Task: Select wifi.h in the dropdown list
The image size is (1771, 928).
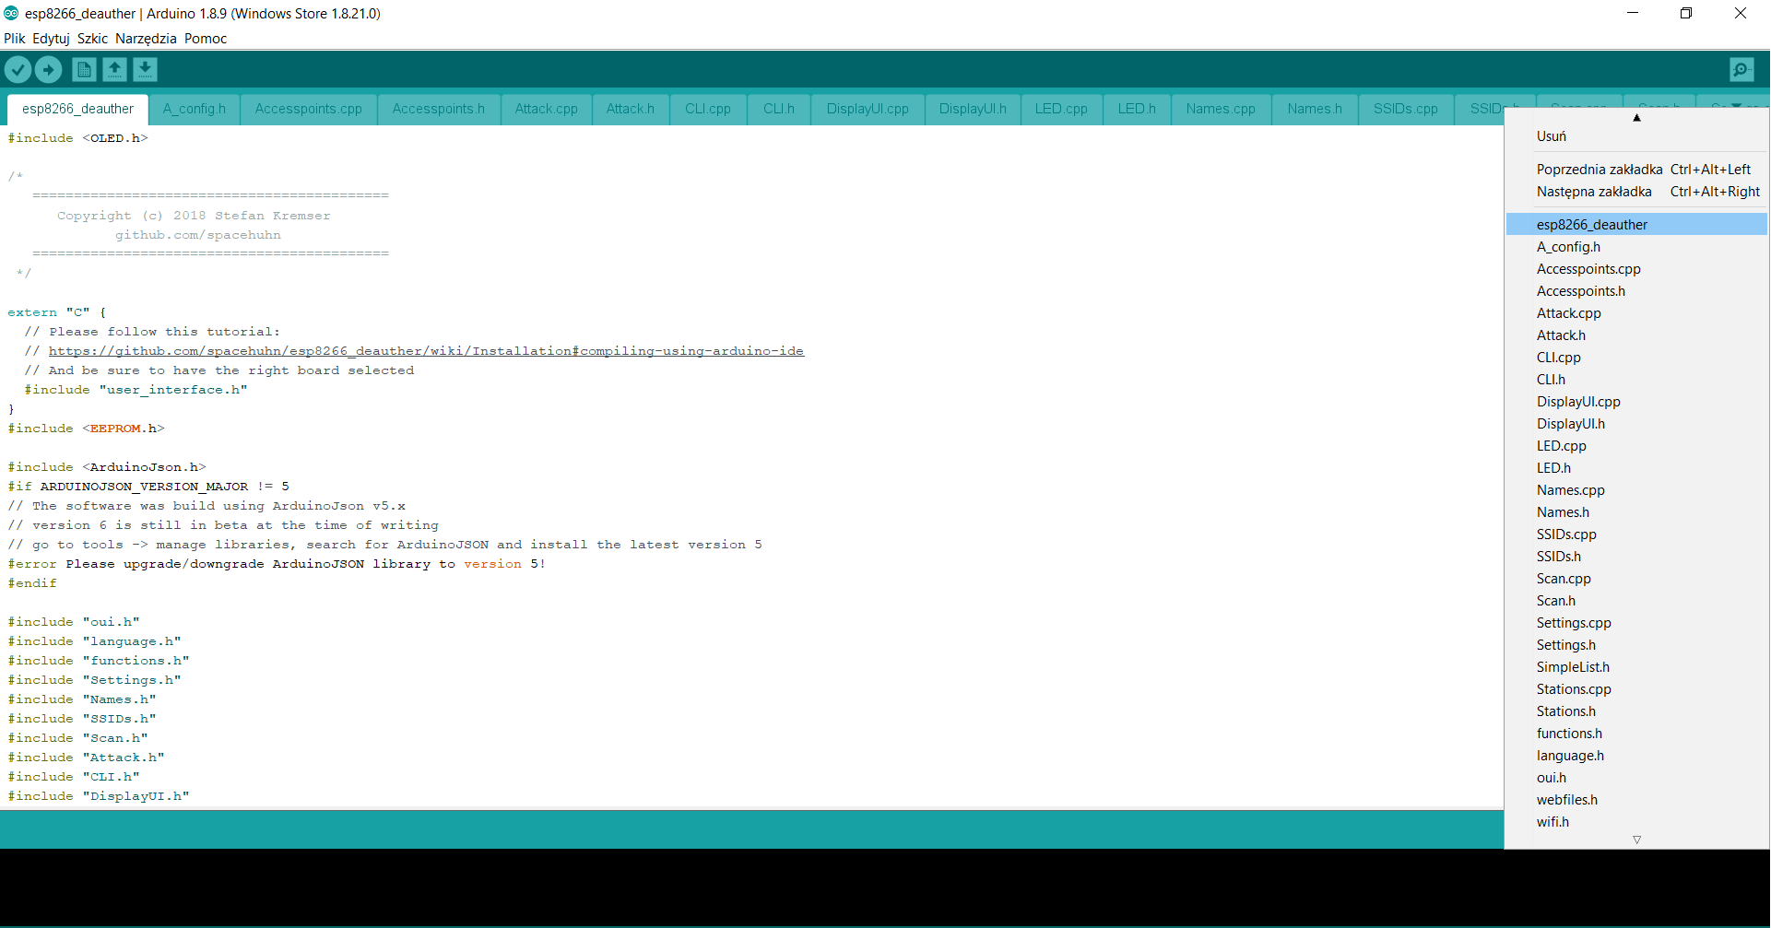Action: [1636, 822]
